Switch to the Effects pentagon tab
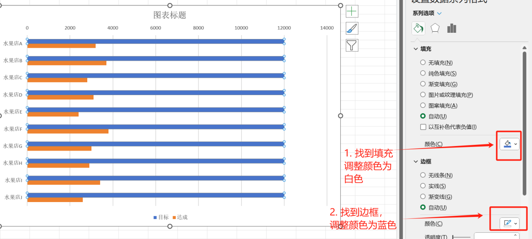The width and height of the screenshot is (532, 239). 435,28
